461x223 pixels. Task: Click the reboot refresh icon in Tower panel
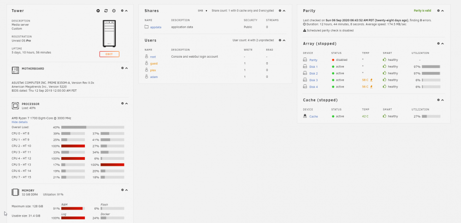[106, 11]
